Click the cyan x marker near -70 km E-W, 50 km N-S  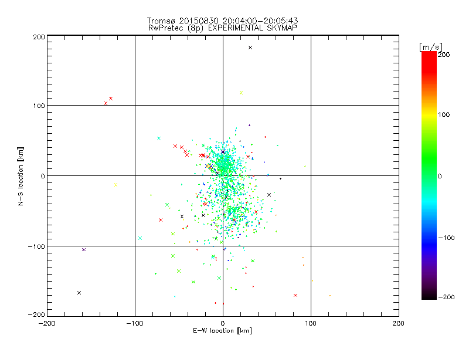(x=159, y=138)
